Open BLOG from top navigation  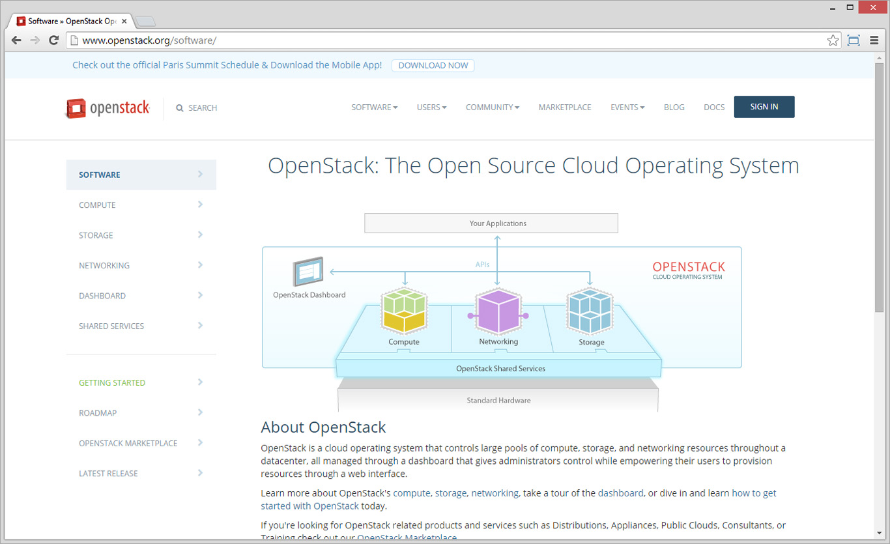[674, 107]
